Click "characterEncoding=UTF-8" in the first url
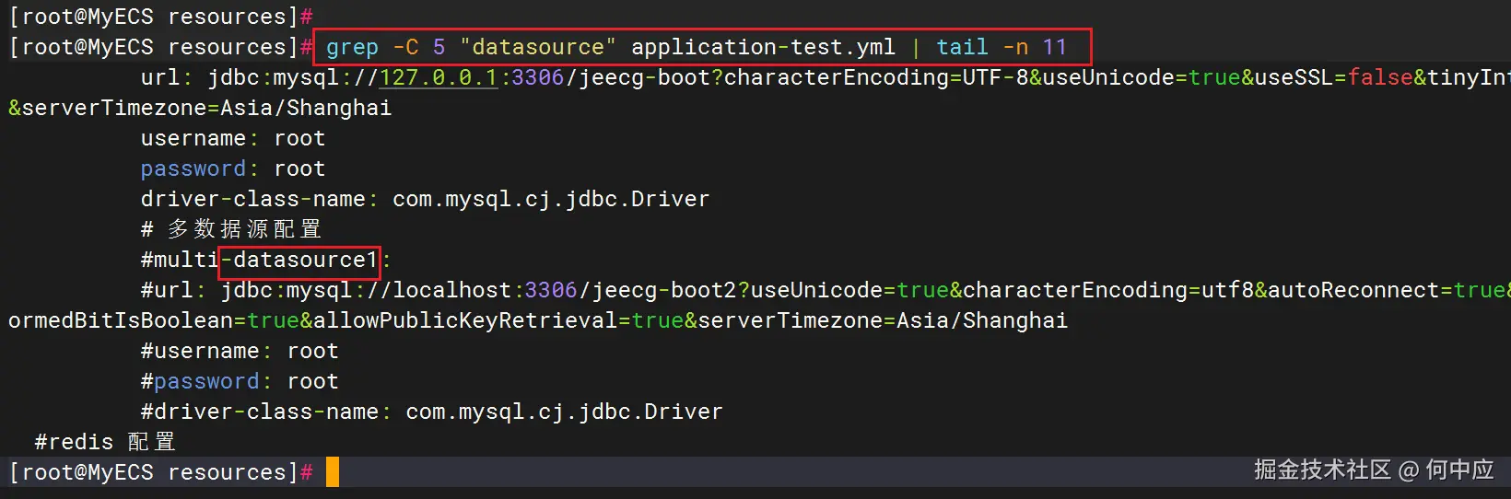The image size is (1511, 499). (x=876, y=77)
